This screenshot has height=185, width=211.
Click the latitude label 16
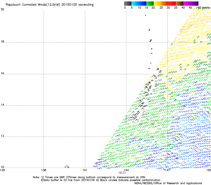click(2, 73)
